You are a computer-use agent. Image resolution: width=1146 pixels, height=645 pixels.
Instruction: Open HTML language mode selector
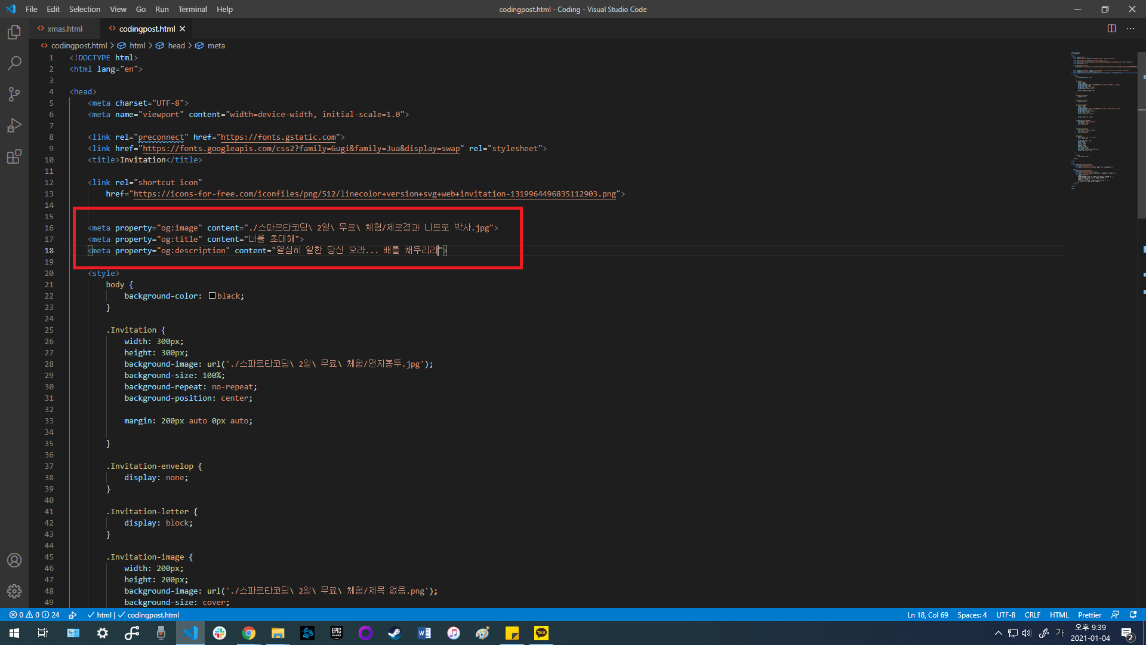pyautogui.click(x=1059, y=615)
